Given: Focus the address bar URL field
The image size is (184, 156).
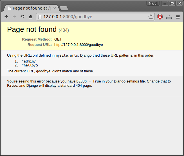Looking at the screenshot, I should (x=93, y=17).
